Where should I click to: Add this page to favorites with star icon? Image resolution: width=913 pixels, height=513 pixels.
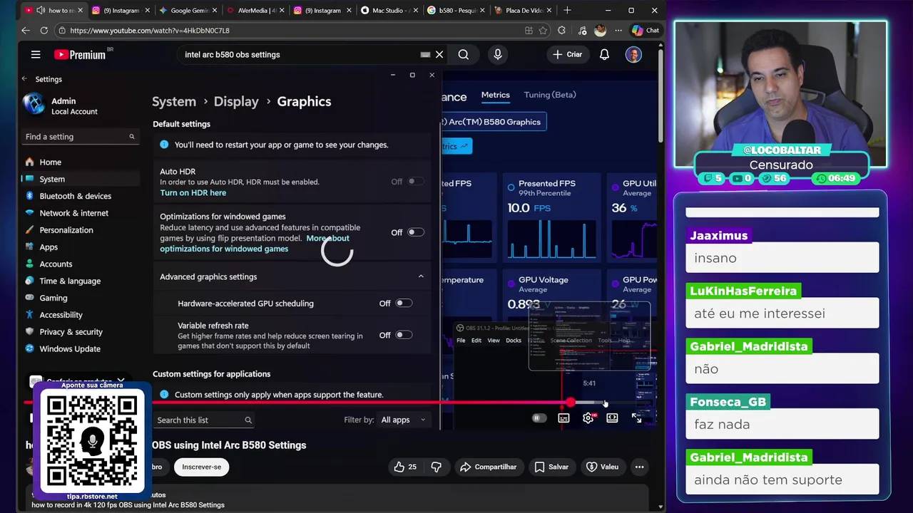tap(544, 31)
